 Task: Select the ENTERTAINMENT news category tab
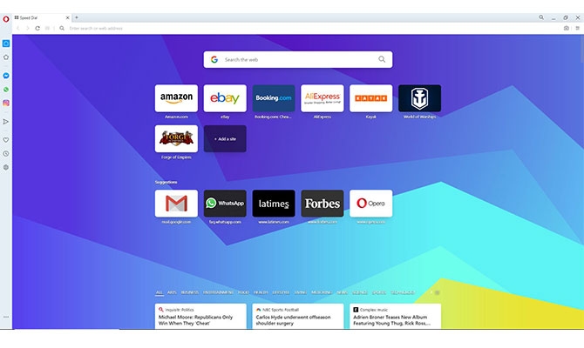coord(218,292)
